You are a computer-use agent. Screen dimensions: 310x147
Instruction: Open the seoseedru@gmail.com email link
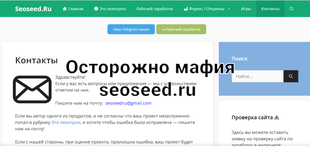pyautogui.click(x=128, y=103)
